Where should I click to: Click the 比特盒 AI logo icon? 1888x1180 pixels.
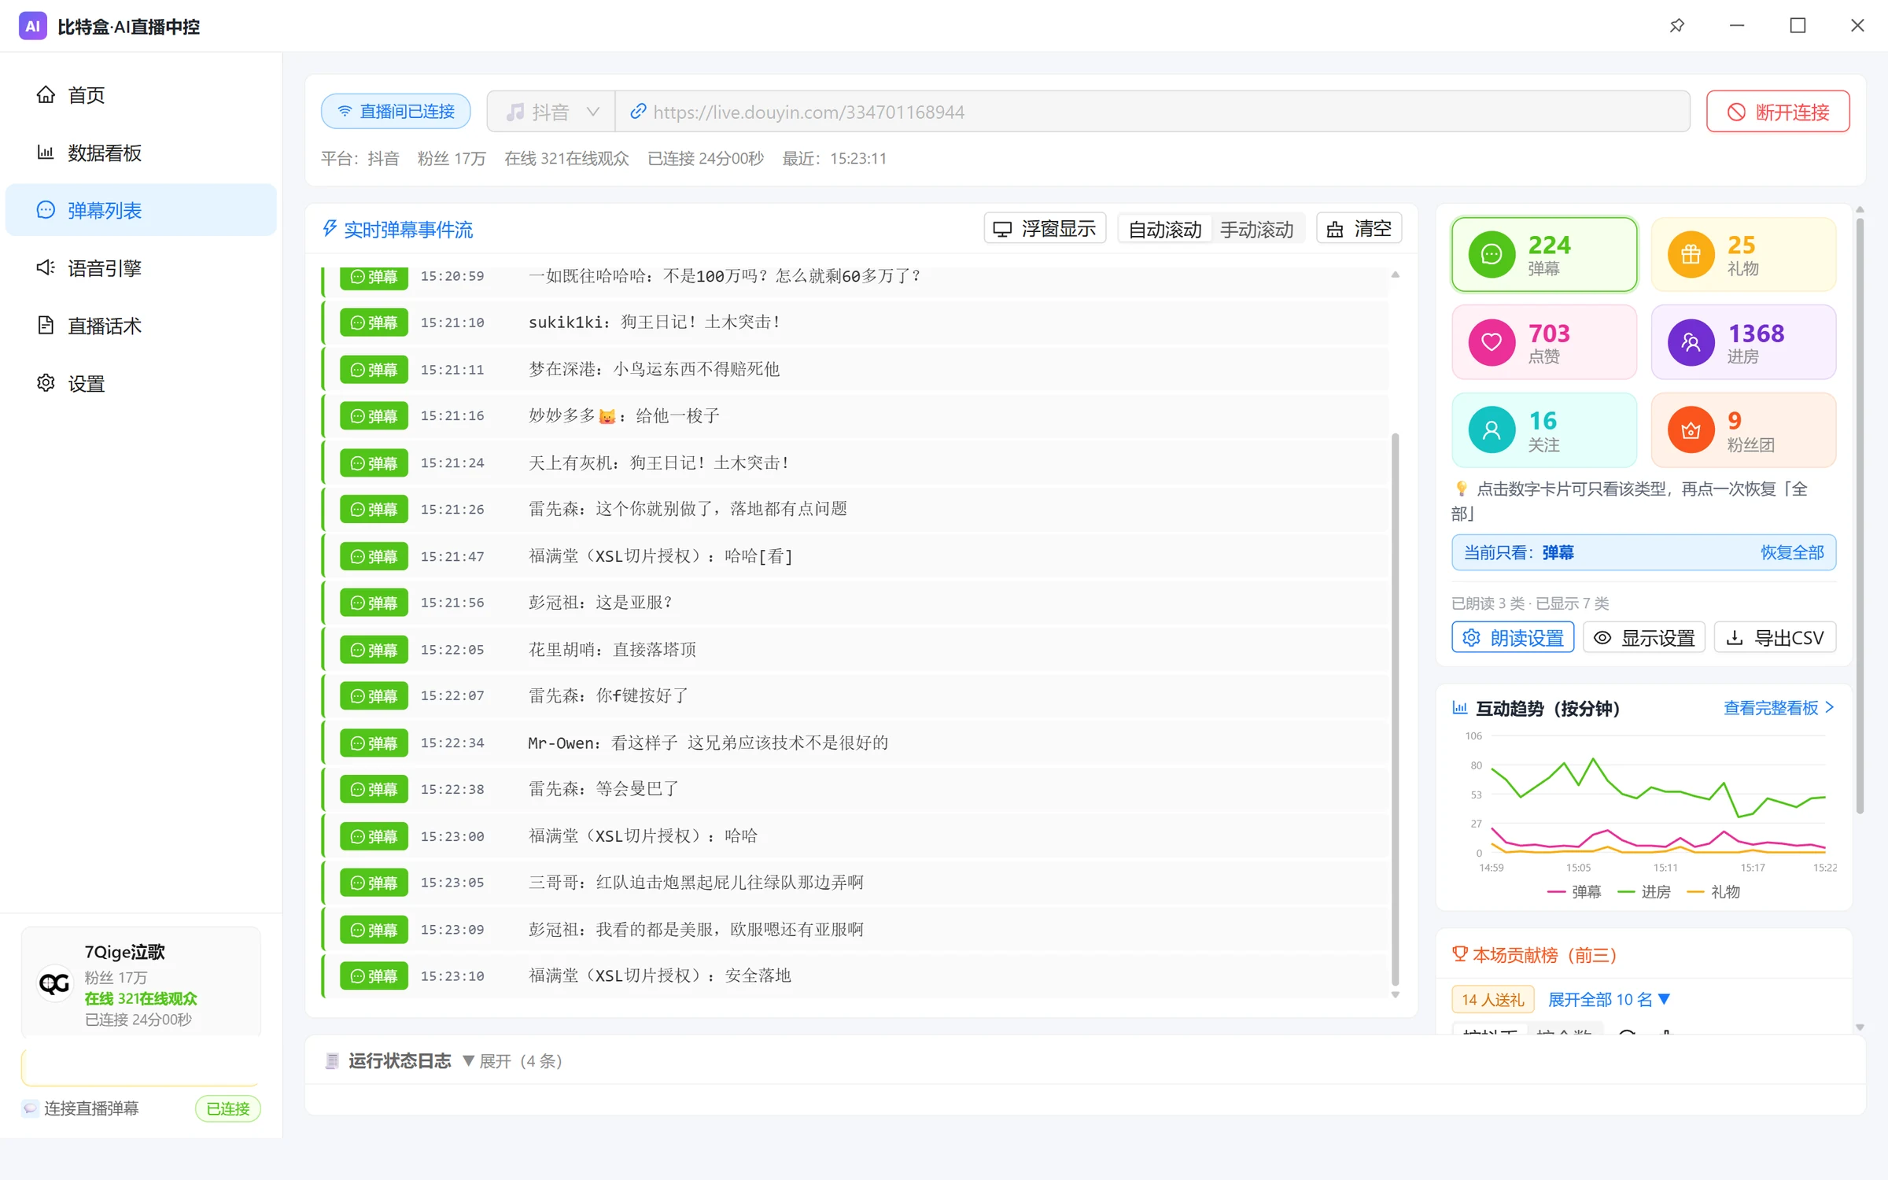[x=32, y=26]
